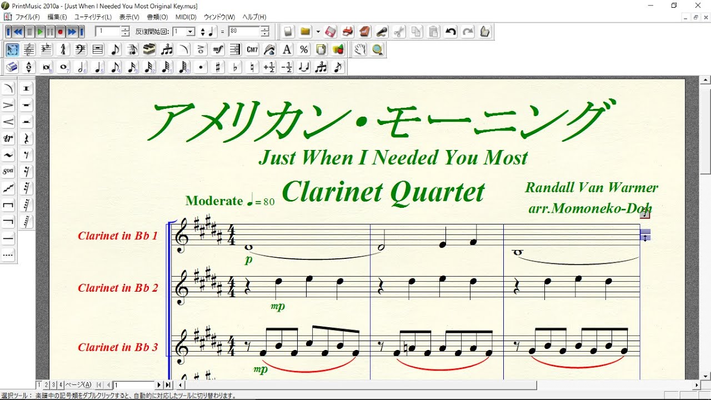Select the glissando smart shape
Screen dimensions: 711x400
click(x=8, y=188)
